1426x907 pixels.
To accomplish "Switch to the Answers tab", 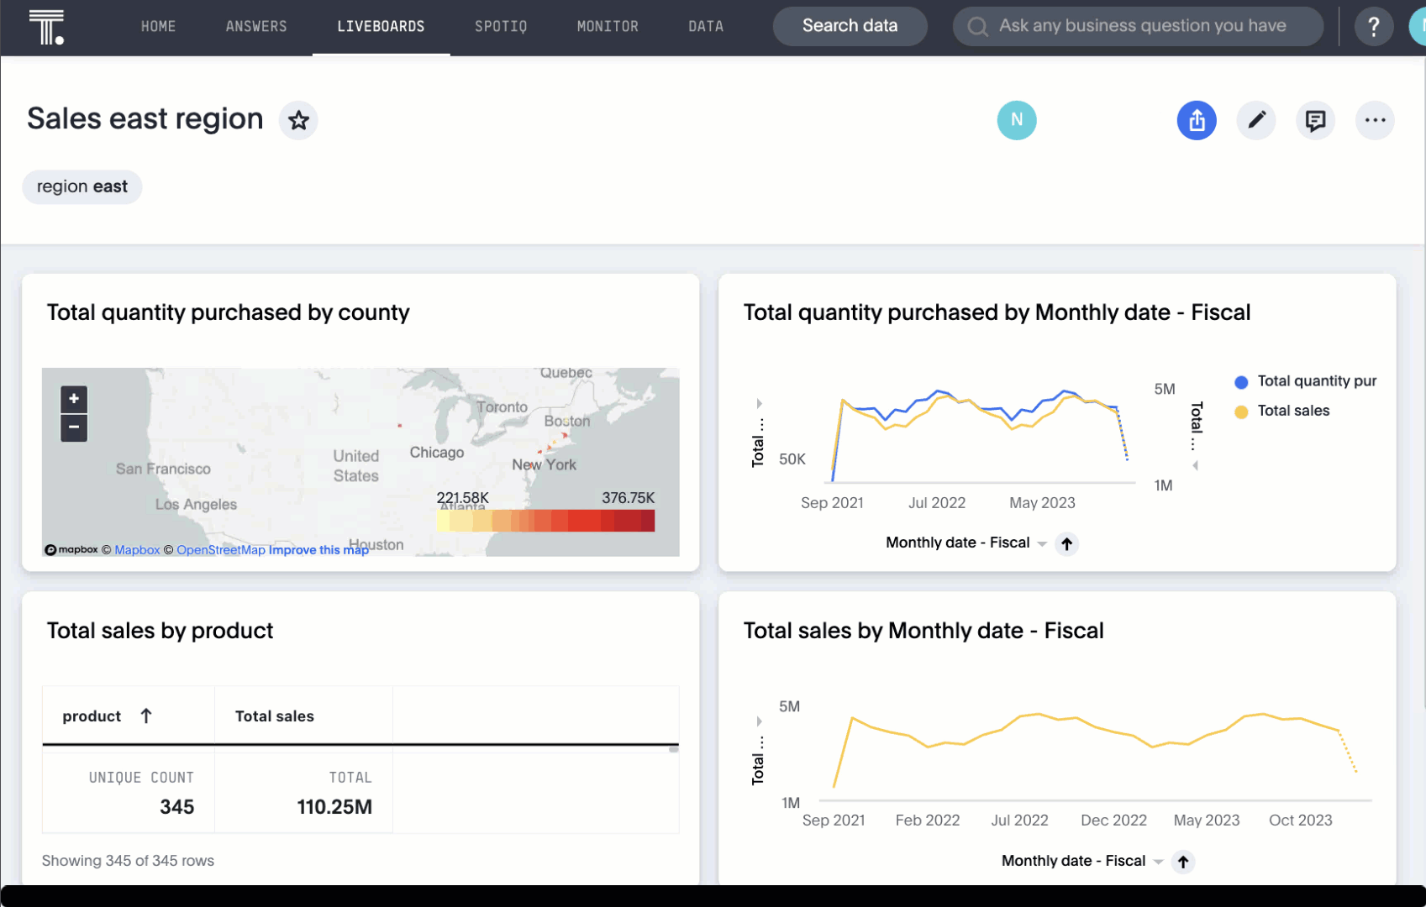I will [x=256, y=27].
